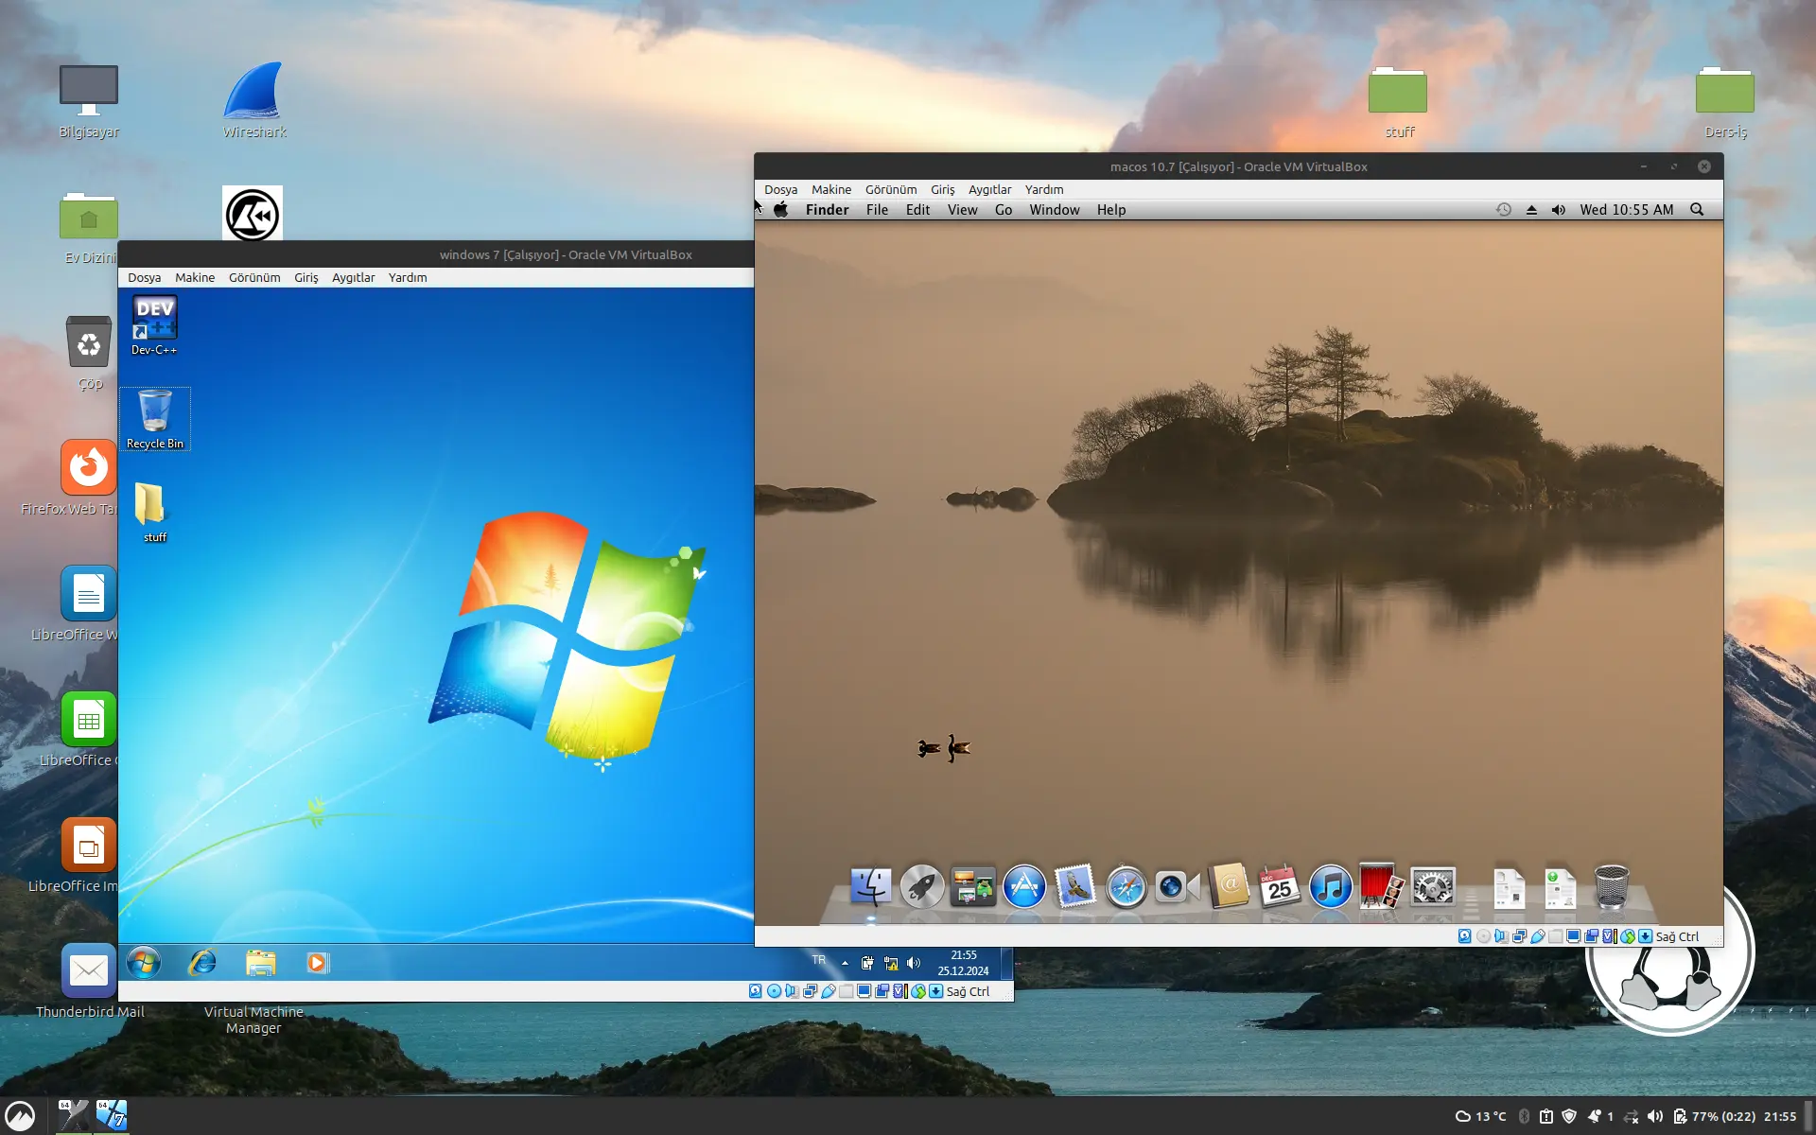The image size is (1816, 1135).
Task: Select Recycle Bin on Windows 7 desktop
Action: click(x=155, y=419)
